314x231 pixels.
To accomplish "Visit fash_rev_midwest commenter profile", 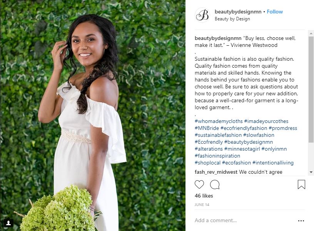I will tap(216, 172).
